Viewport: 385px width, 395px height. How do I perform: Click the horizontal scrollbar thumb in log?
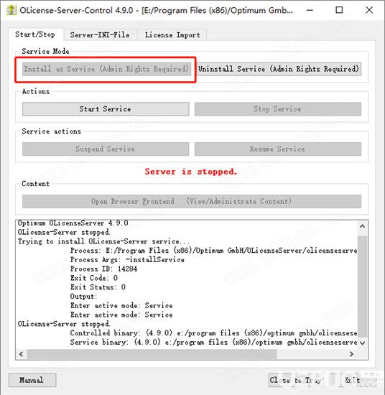tap(152, 354)
